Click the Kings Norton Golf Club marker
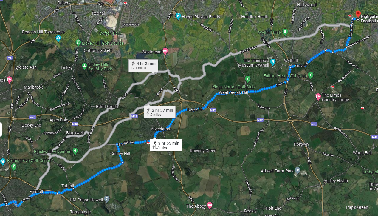The width and height of the screenshot is (378, 216). point(247,79)
